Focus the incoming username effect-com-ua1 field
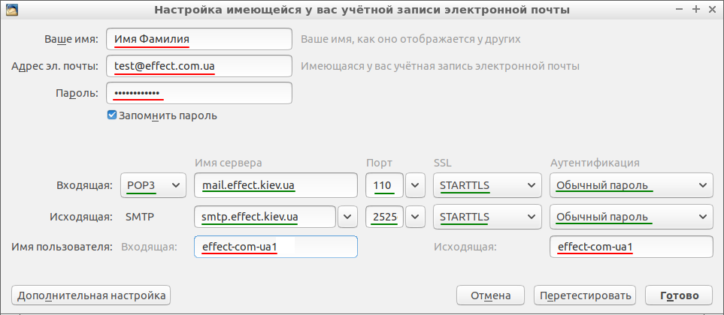Screen dimensions: 724x315 (276, 247)
